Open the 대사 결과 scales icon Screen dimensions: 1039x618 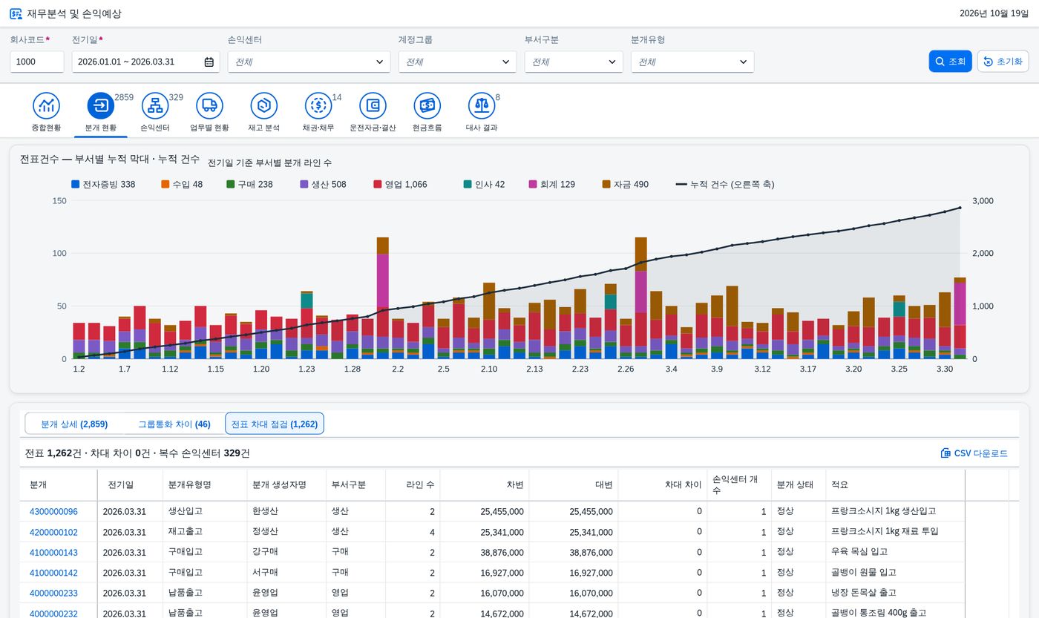[x=482, y=106]
